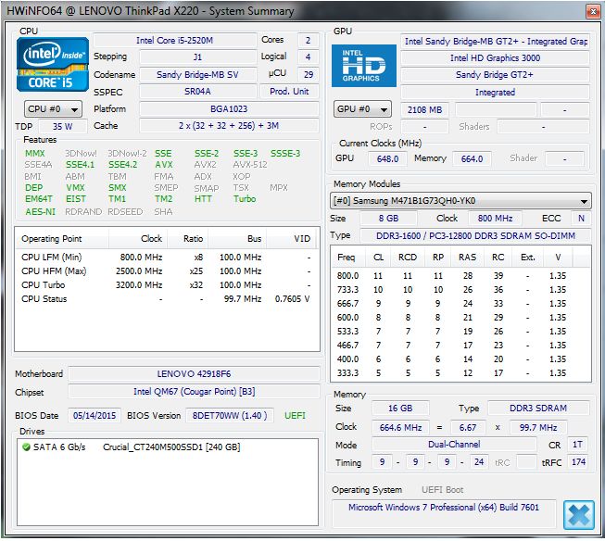Click the VMX feature label
Image resolution: width=605 pixels, height=541 pixels.
75,188
